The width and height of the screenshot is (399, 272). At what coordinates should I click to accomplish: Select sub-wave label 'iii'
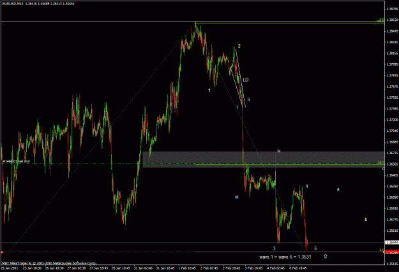click(x=237, y=197)
